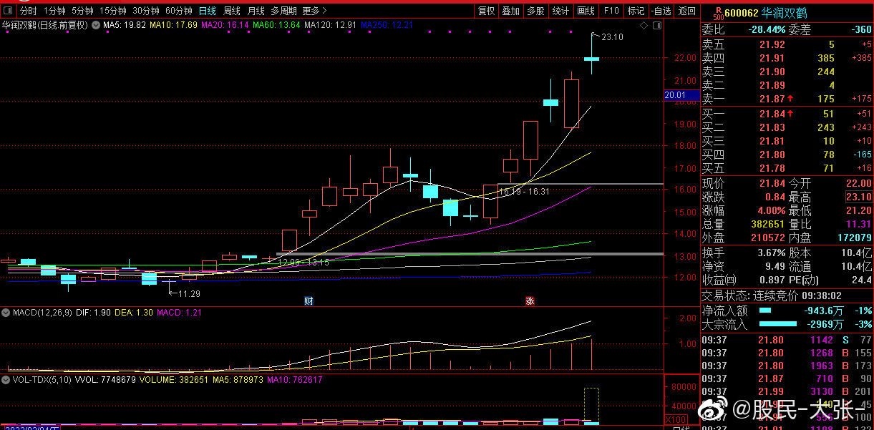The width and height of the screenshot is (874, 430).
Task: Click the 换手 3.67% value
Action: (x=772, y=253)
